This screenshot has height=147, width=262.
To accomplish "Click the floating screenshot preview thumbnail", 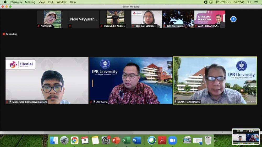I will [x=246, y=137].
